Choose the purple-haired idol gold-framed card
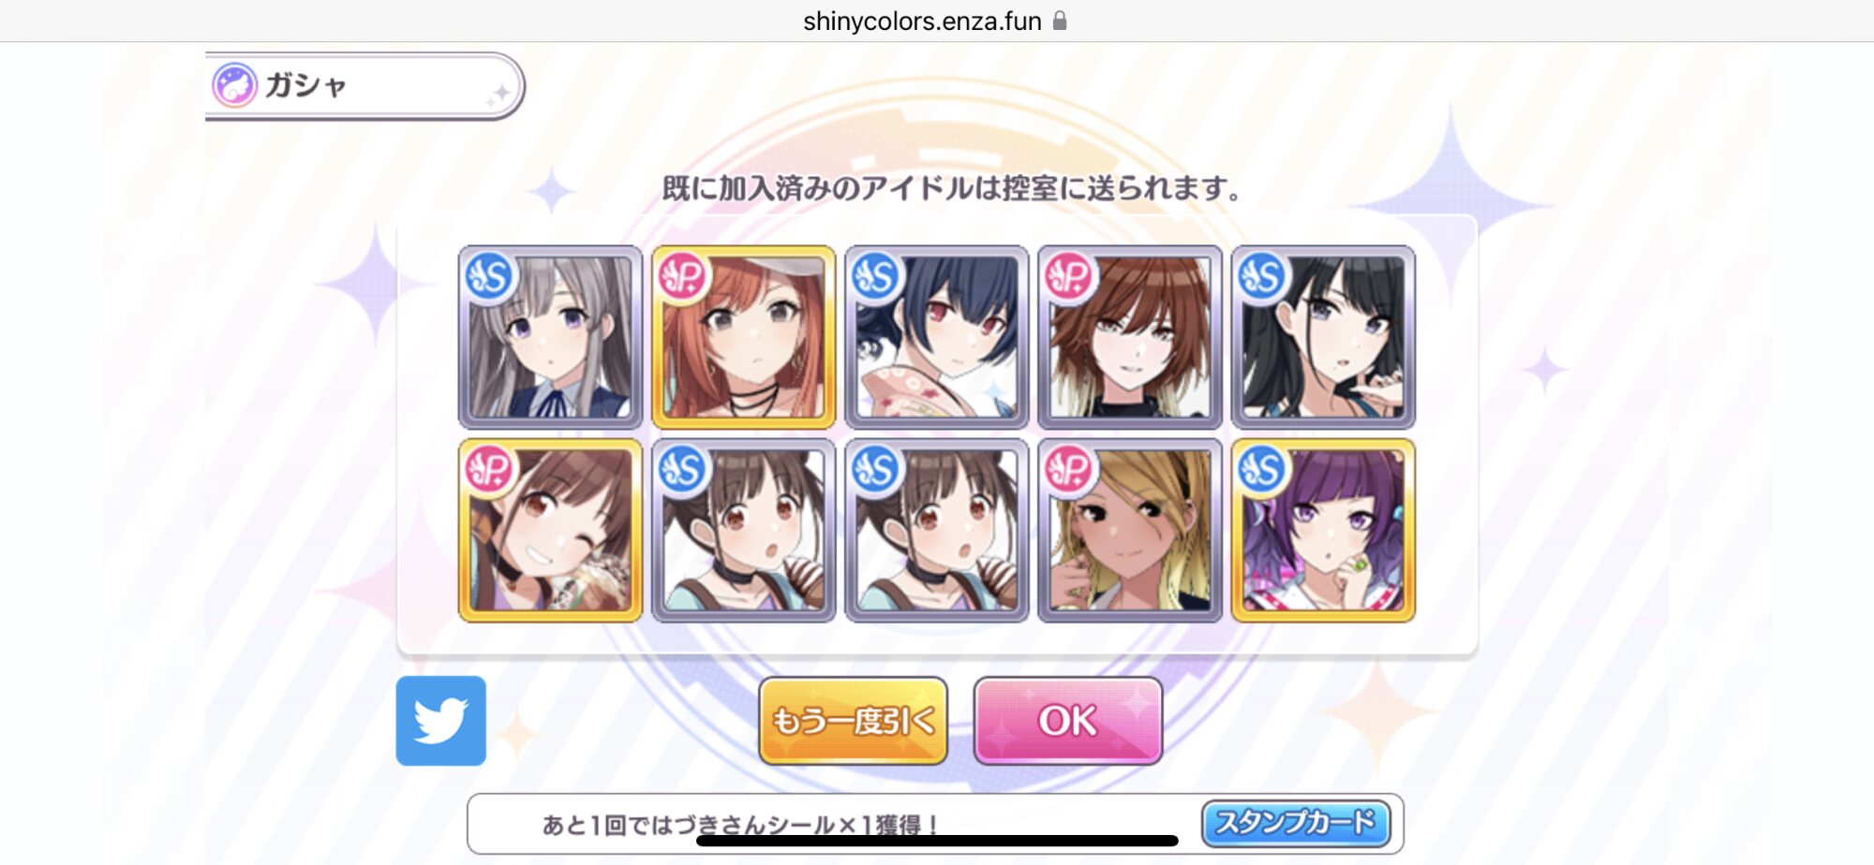The width and height of the screenshot is (1874, 865). [1322, 531]
